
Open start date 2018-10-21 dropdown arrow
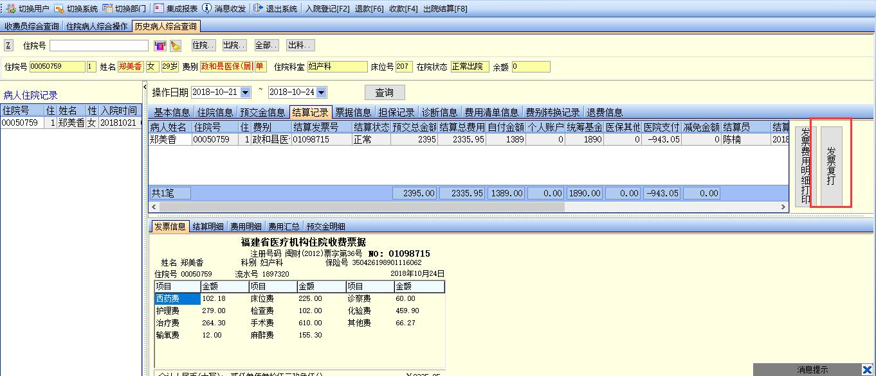[245, 92]
